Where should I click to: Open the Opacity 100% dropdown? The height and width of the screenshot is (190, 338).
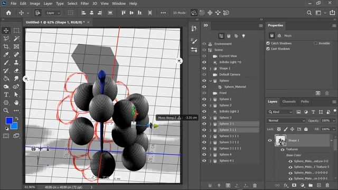334,121
